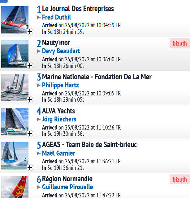This screenshot has width=190, height=198.
Task: Click plus icon on Marine Nationale boat photo
Action: point(30,99)
